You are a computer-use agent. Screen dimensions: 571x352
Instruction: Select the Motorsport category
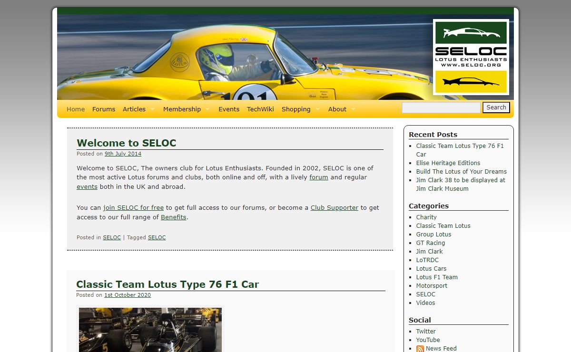pos(432,285)
